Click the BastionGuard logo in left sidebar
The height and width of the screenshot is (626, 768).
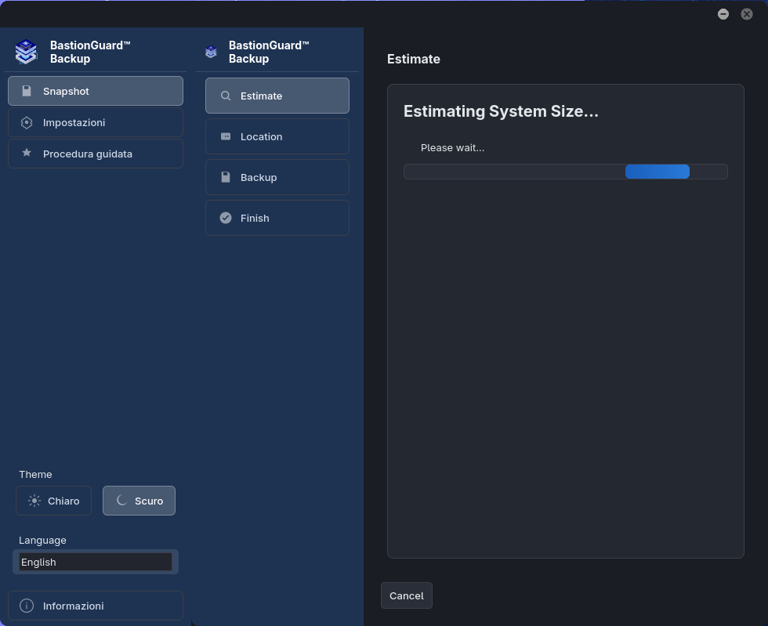[26, 52]
